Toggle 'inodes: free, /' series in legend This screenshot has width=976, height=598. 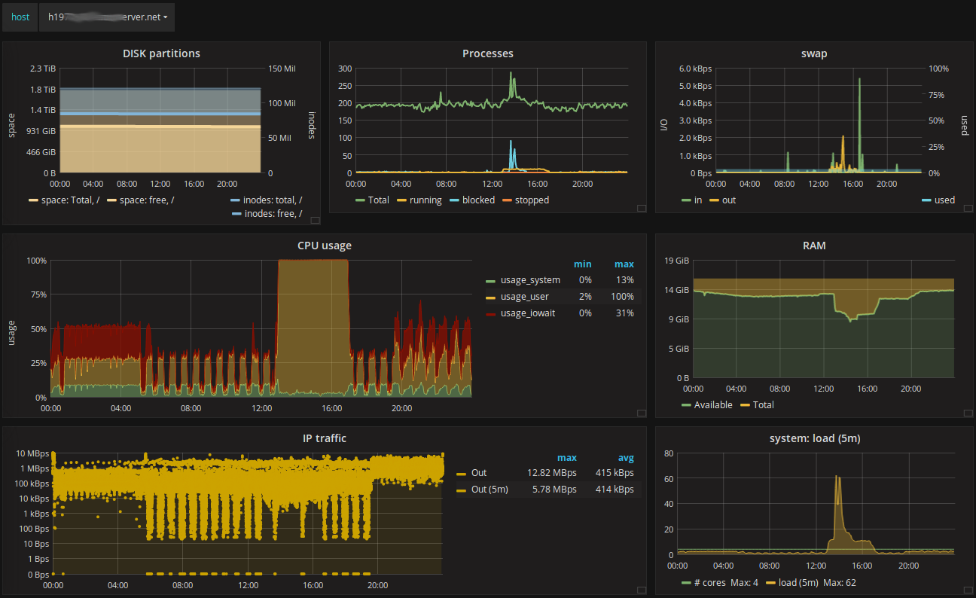(x=273, y=214)
